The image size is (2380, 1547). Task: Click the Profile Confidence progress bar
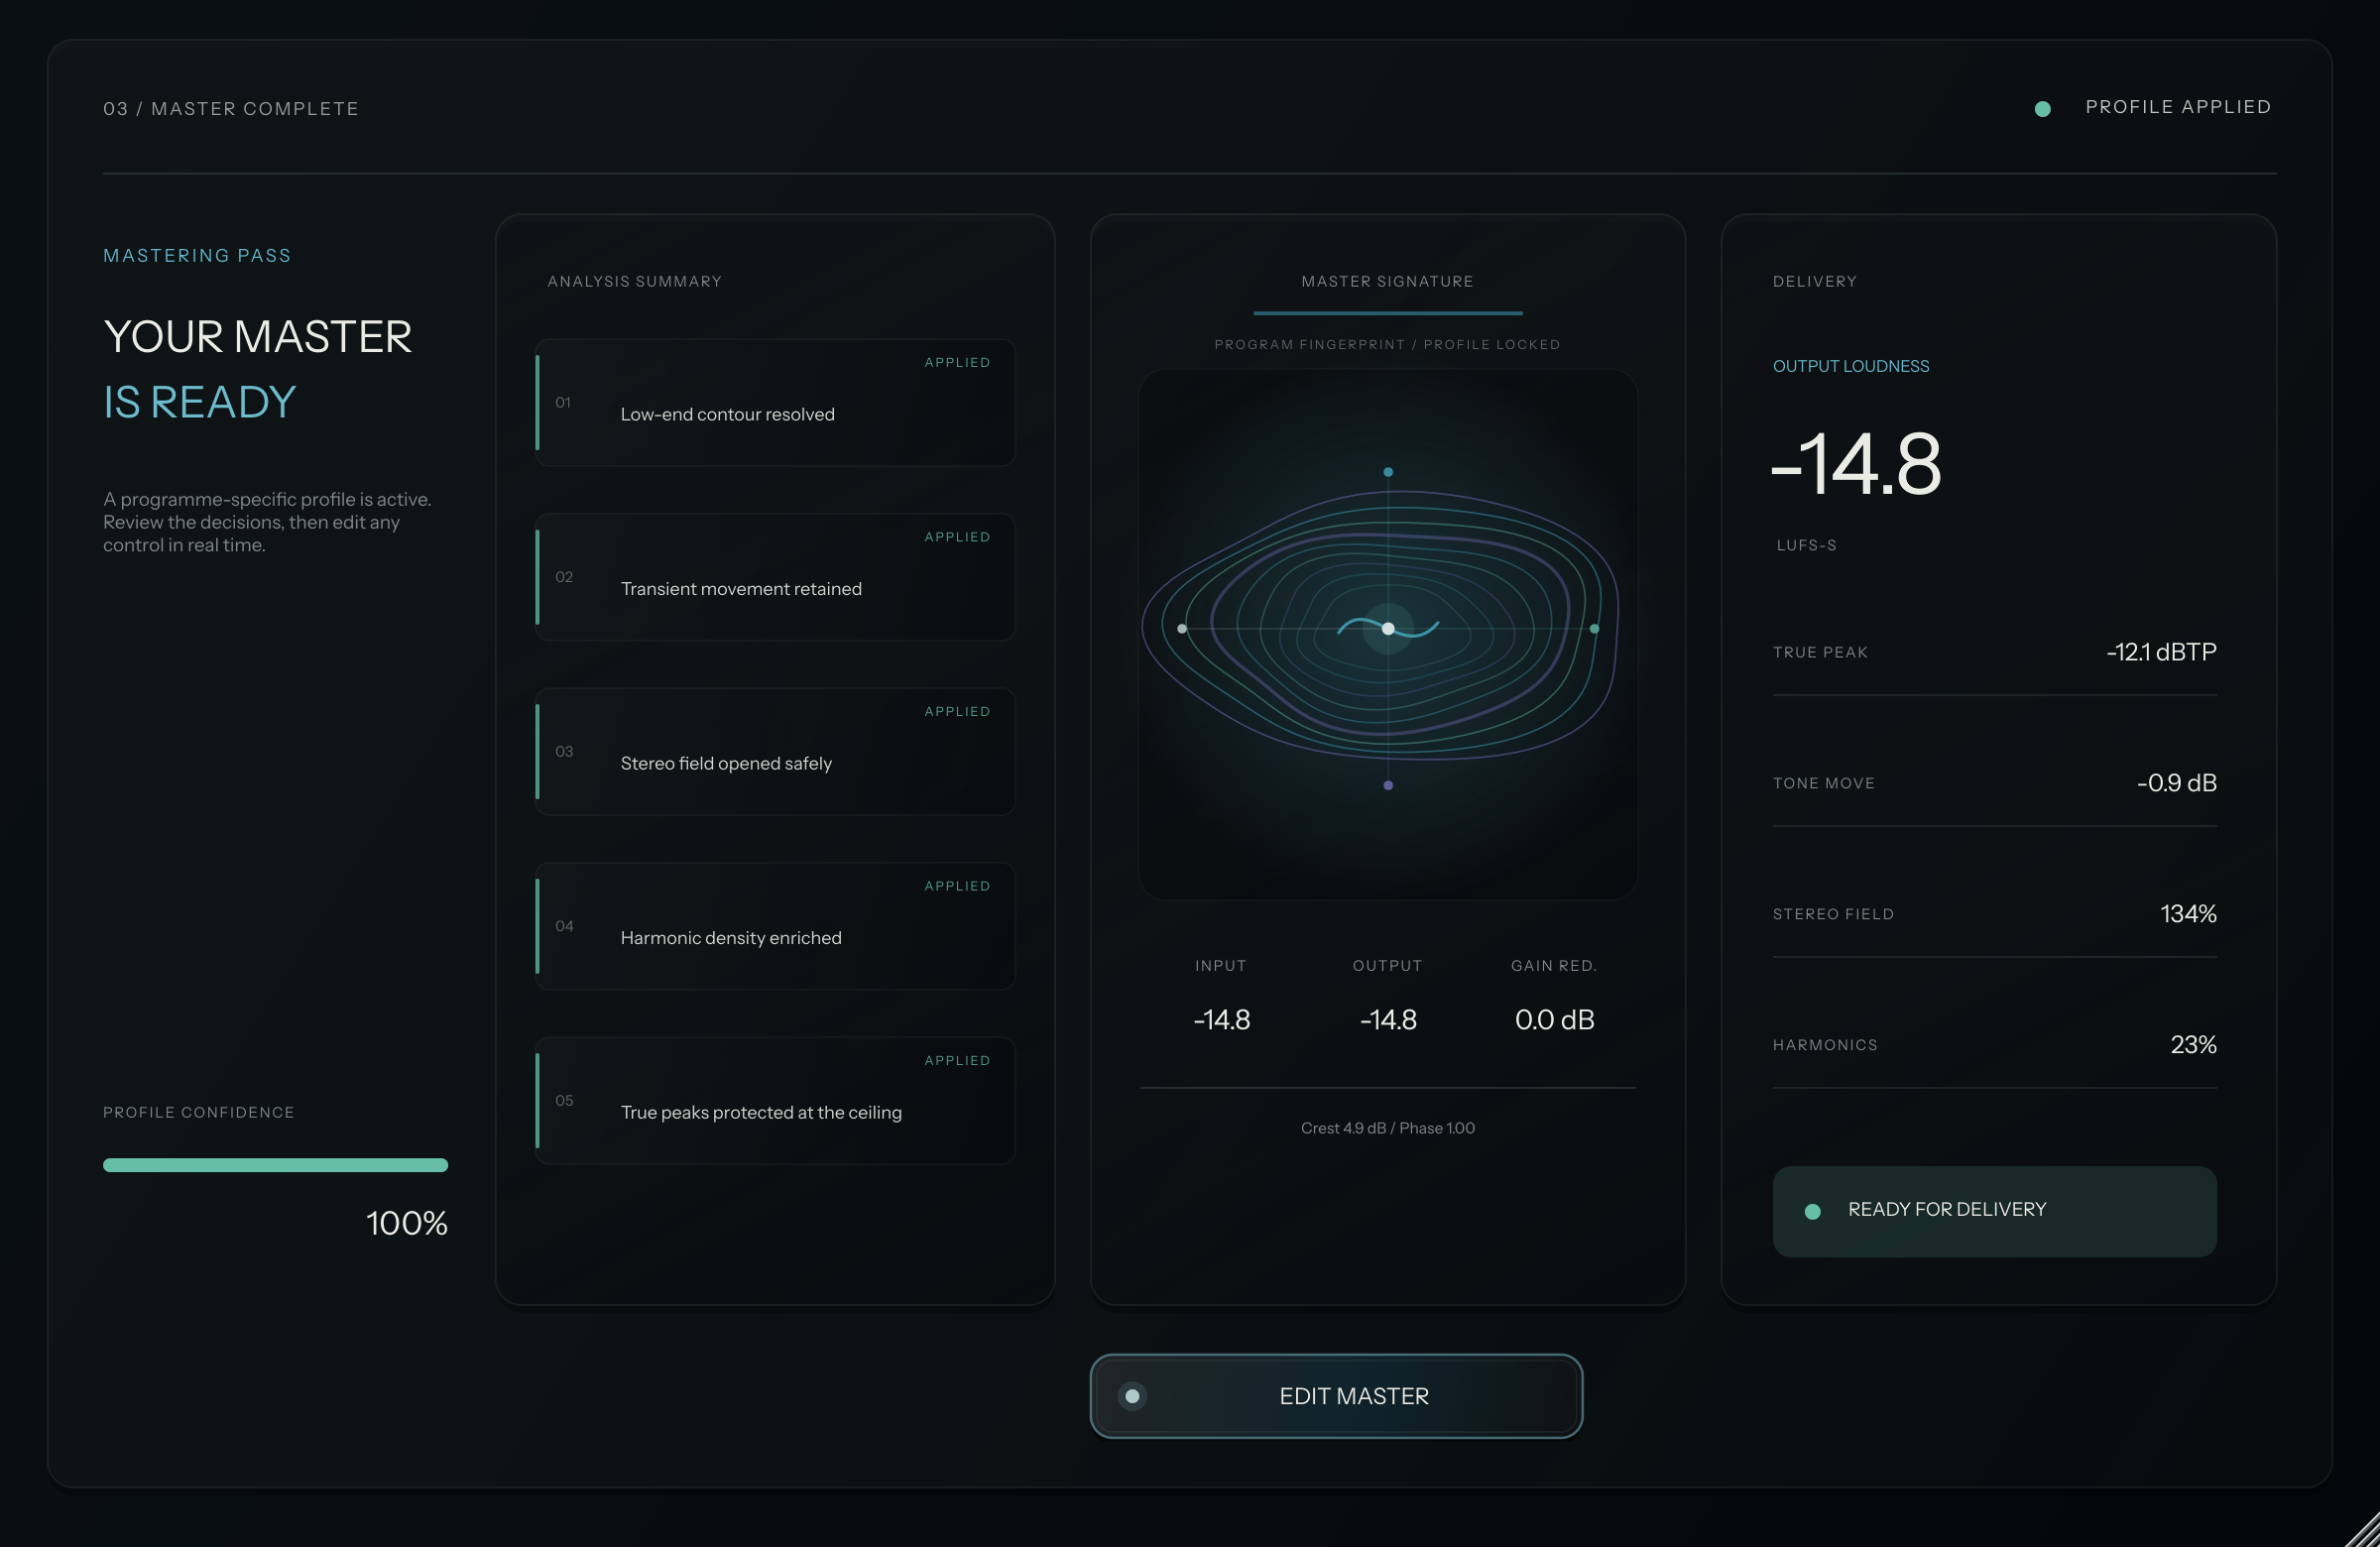tap(275, 1165)
